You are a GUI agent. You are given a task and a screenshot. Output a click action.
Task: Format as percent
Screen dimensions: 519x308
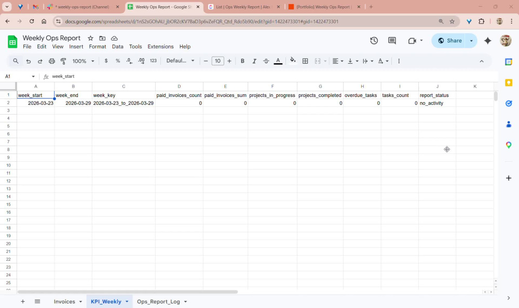[x=117, y=61]
